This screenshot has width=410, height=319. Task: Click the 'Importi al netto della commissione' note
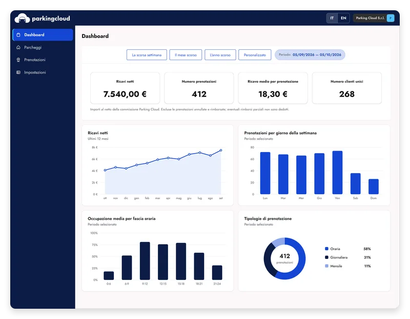coord(190,109)
